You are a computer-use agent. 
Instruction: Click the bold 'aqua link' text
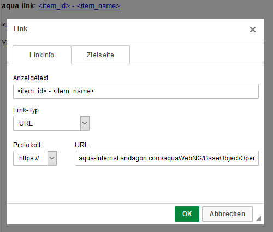[17, 6]
